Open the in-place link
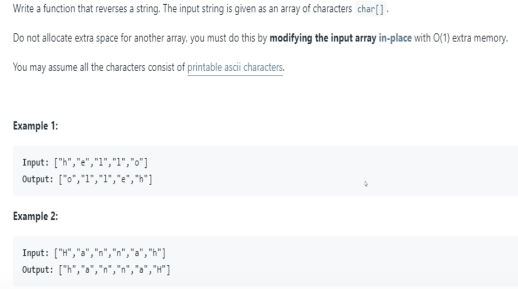Screen dimensions: 518x289 point(395,38)
